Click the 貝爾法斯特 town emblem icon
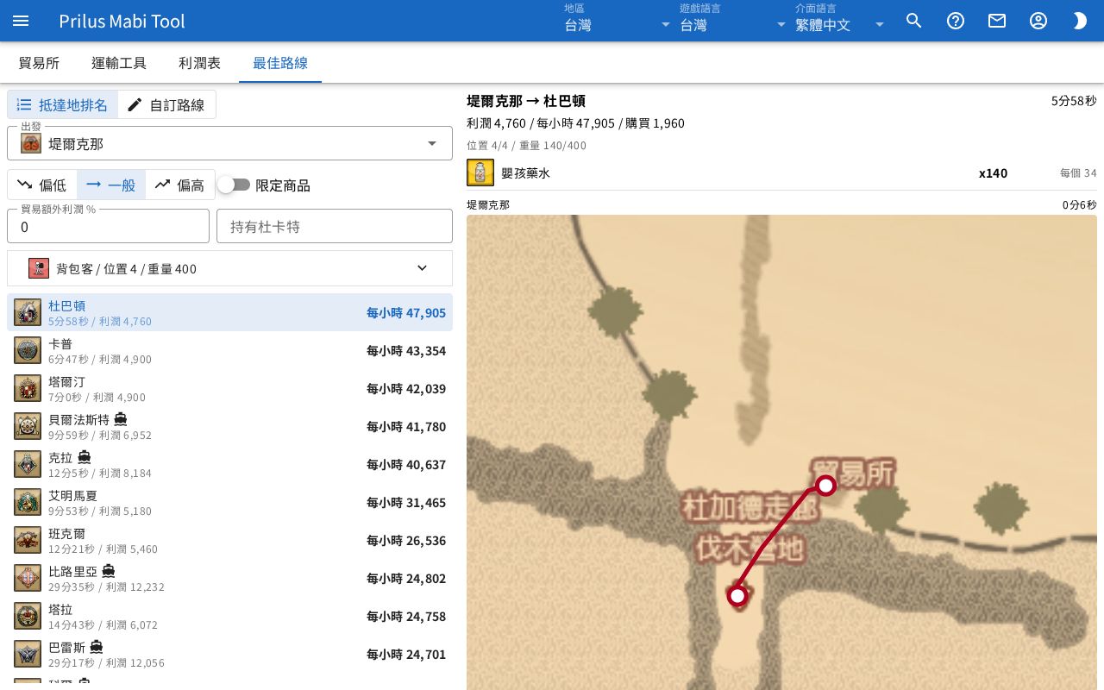The image size is (1104, 690). tap(28, 426)
